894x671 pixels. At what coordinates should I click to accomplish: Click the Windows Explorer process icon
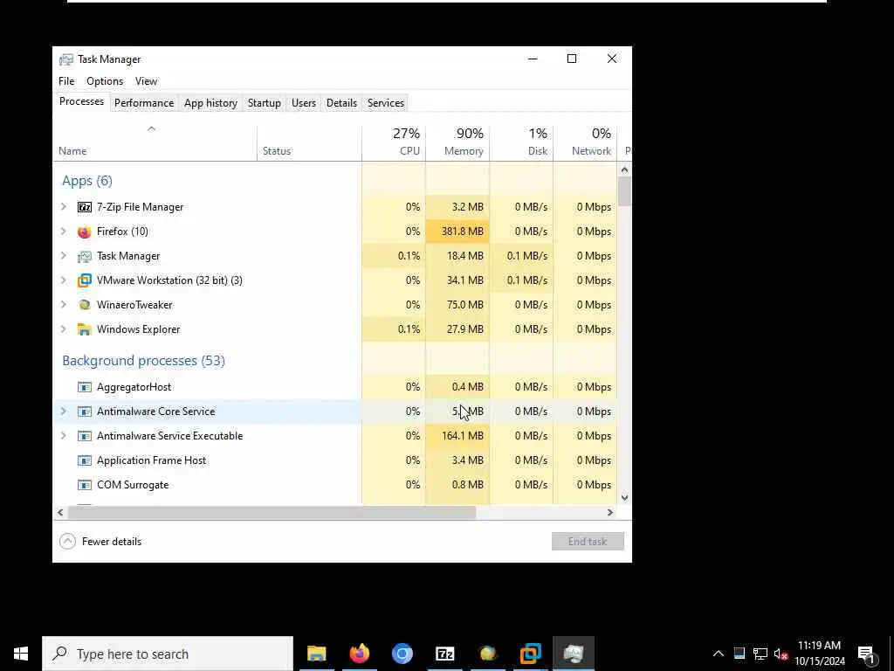[85, 329]
